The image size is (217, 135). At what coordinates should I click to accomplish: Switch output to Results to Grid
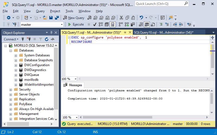(x=147, y=24)
